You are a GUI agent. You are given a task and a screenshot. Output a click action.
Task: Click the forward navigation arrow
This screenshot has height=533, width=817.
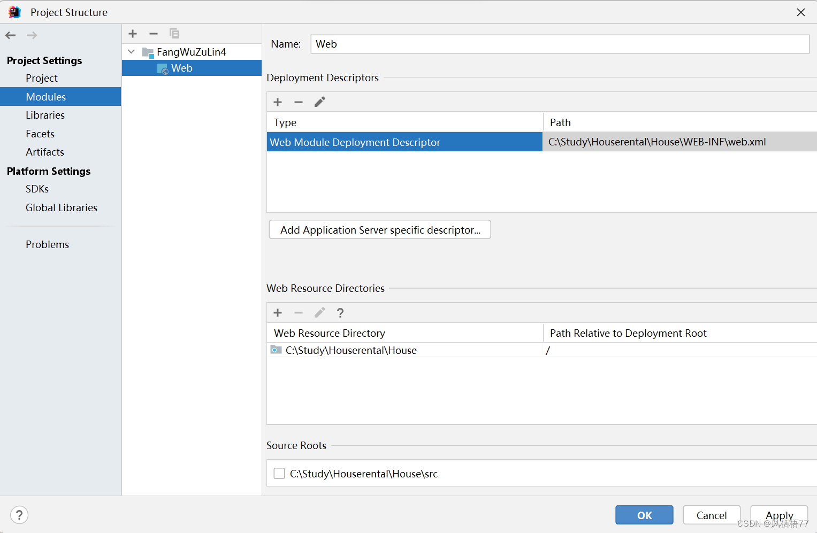(31, 35)
